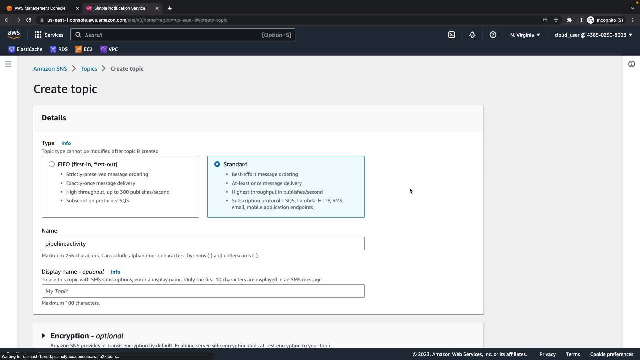The width and height of the screenshot is (640, 360).
Task: Open RDS shortcut in favorites bar
Action: point(59,49)
